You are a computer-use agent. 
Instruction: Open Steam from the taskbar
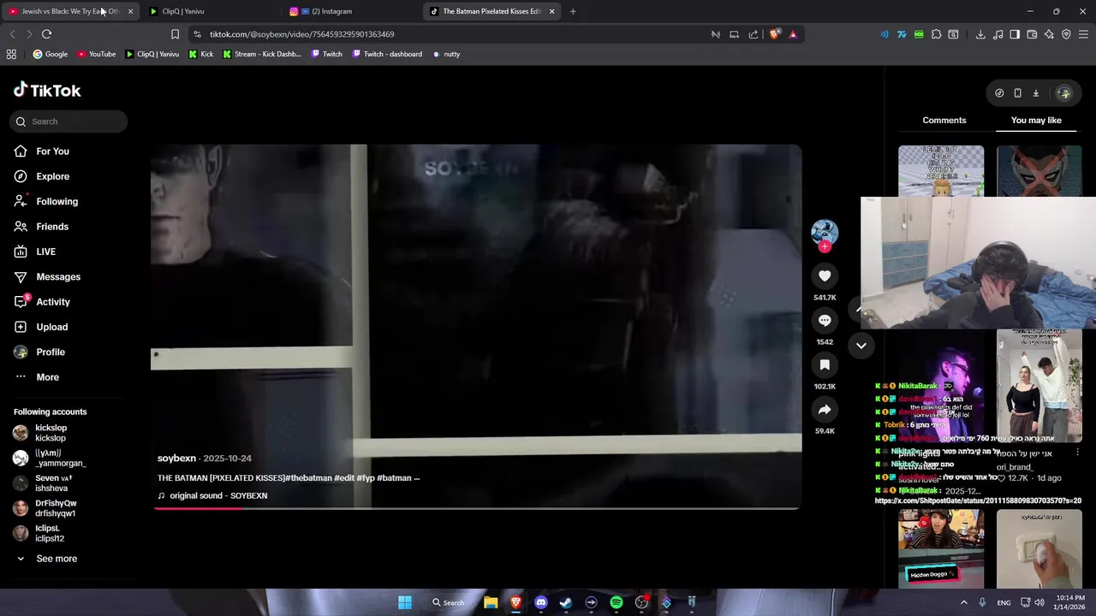(566, 602)
